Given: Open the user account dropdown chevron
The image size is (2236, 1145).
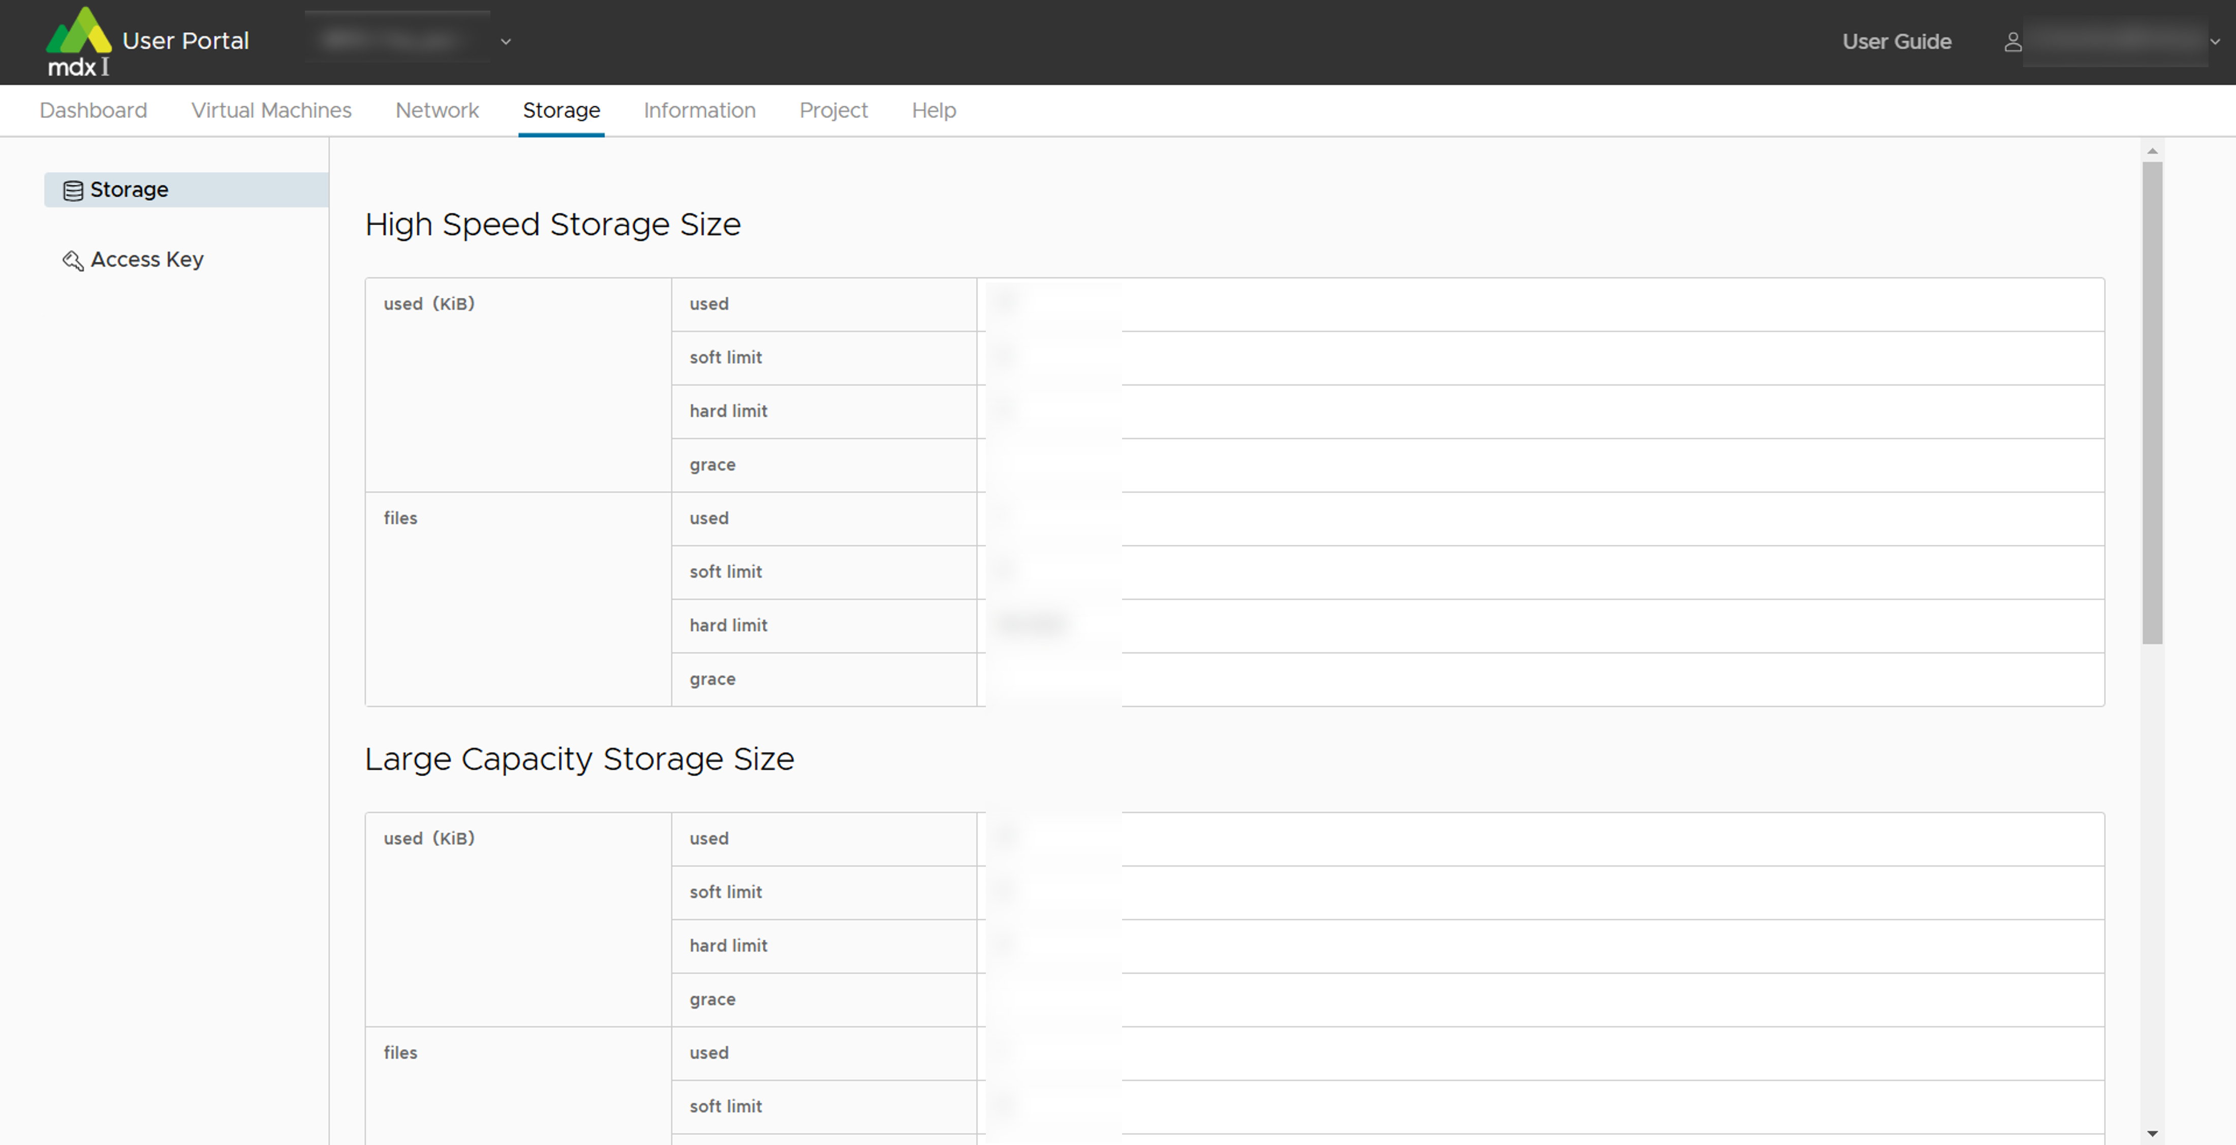Looking at the screenshot, I should pyautogui.click(x=2214, y=42).
